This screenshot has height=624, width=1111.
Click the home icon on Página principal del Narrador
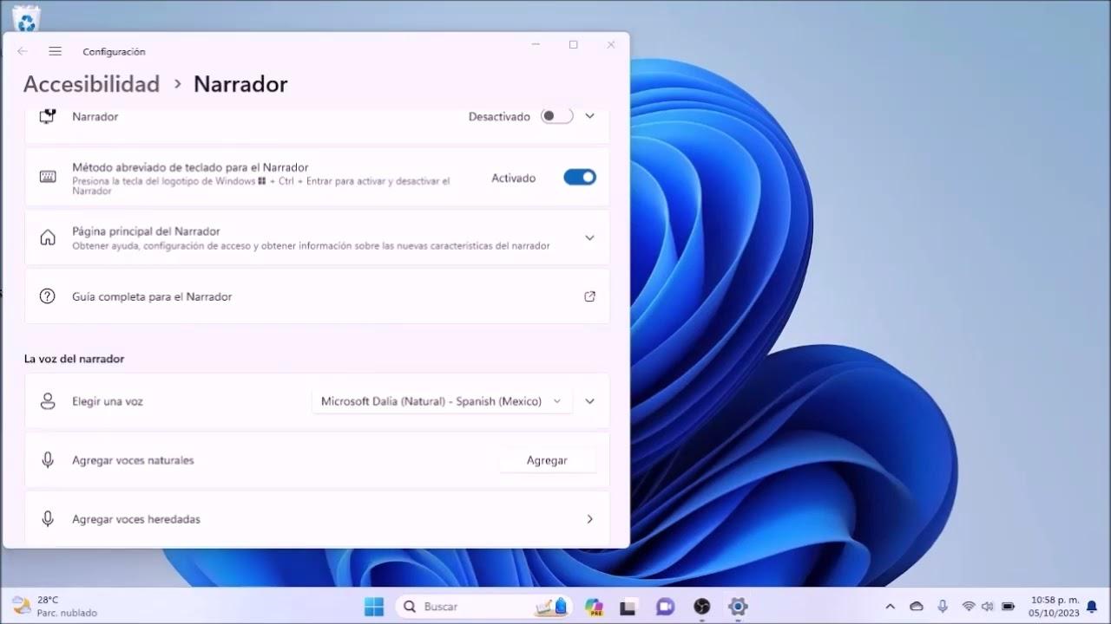coord(47,235)
